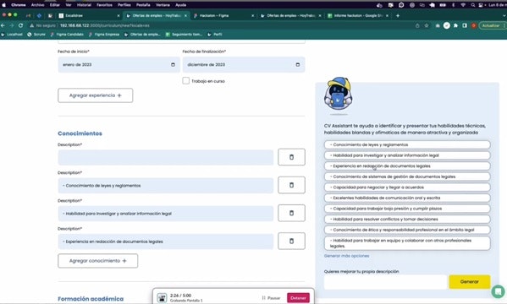Click the 'No seguro' warning in the address bar
The image size is (507, 304).
pos(43,25)
